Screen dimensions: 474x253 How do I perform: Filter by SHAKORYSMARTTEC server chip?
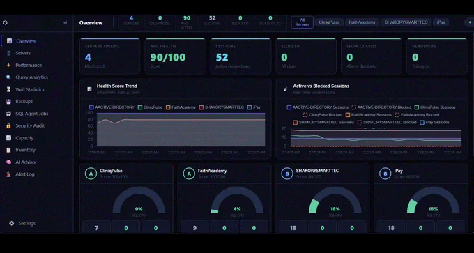point(406,22)
